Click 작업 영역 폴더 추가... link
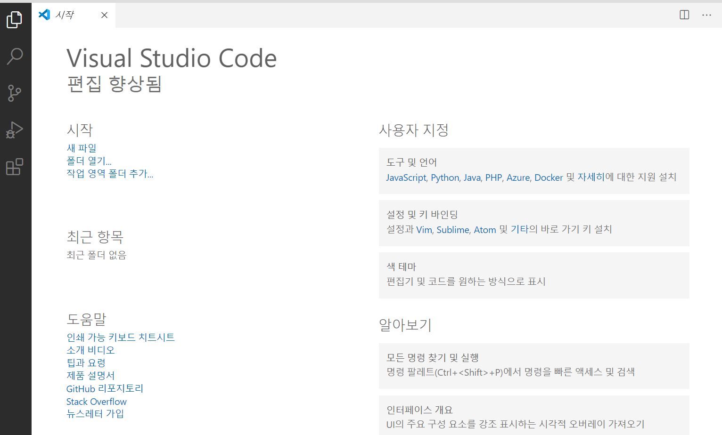Image resolution: width=722 pixels, height=435 pixels. pyautogui.click(x=110, y=174)
